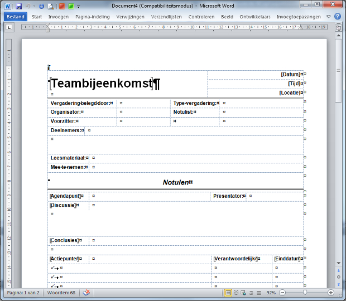
Task: Switch to Full Screen Reading view
Action: click(236, 293)
